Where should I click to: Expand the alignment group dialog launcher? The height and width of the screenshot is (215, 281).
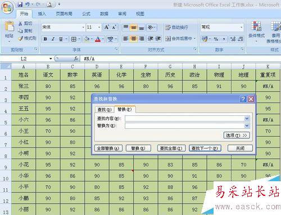[195, 49]
